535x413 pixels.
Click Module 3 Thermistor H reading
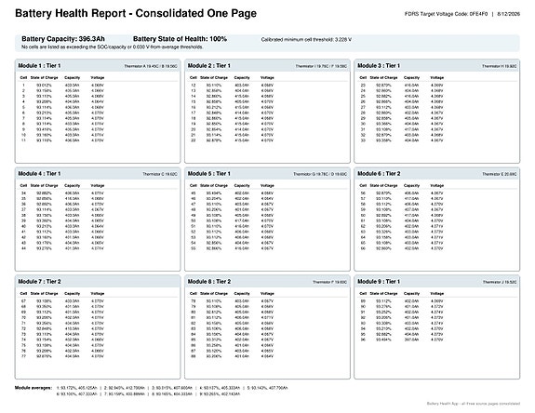499,66
